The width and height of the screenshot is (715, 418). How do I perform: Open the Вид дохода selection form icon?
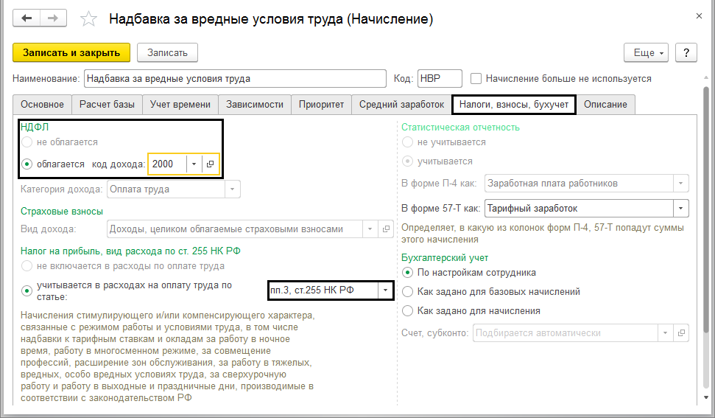[387, 229]
